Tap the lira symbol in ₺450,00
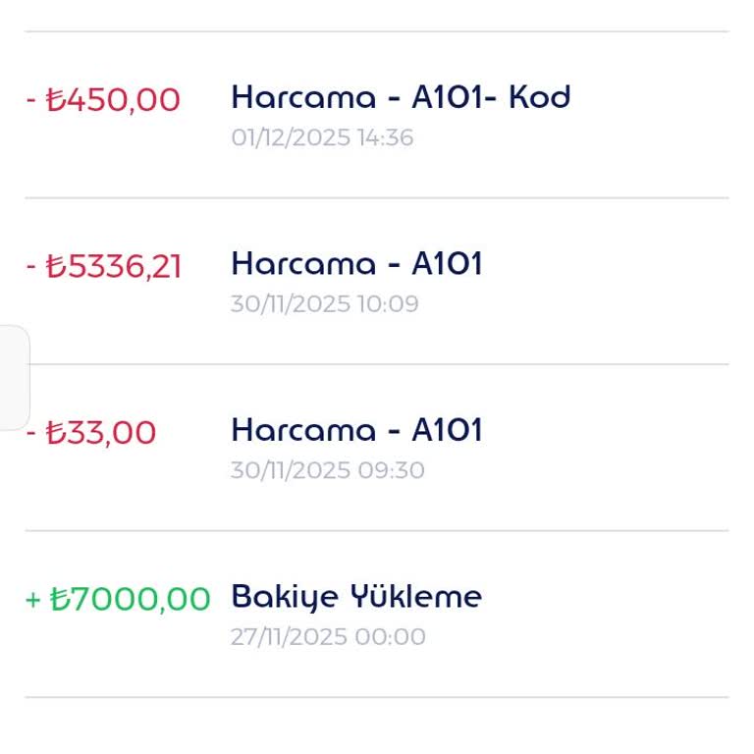 click(55, 100)
